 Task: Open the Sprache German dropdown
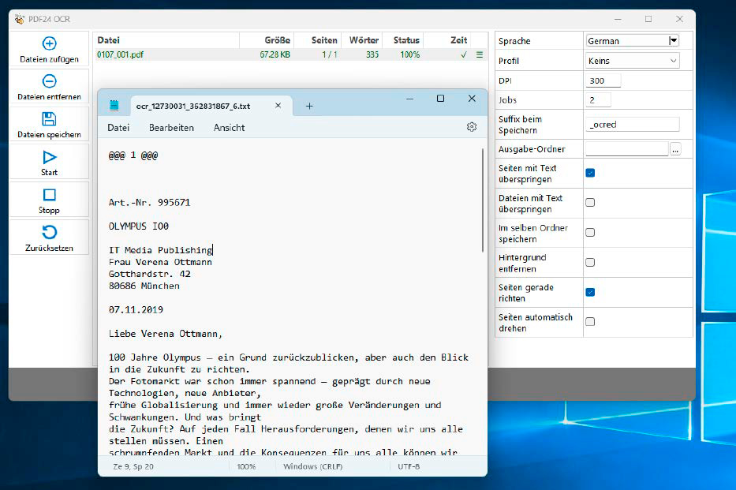tap(632, 41)
